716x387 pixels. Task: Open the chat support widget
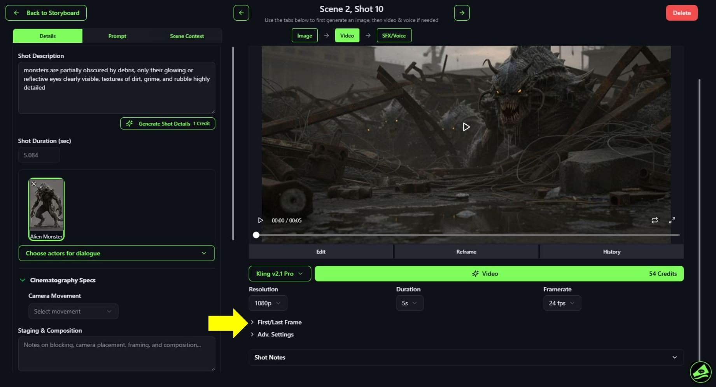click(x=701, y=372)
